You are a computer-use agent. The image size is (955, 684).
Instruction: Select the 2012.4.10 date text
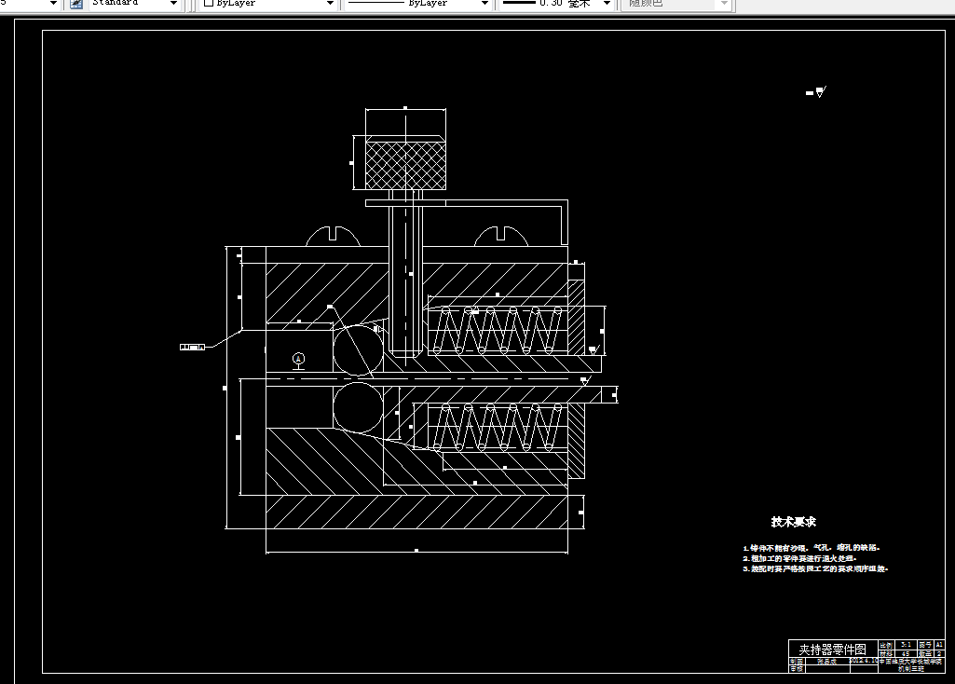pyautogui.click(x=863, y=661)
